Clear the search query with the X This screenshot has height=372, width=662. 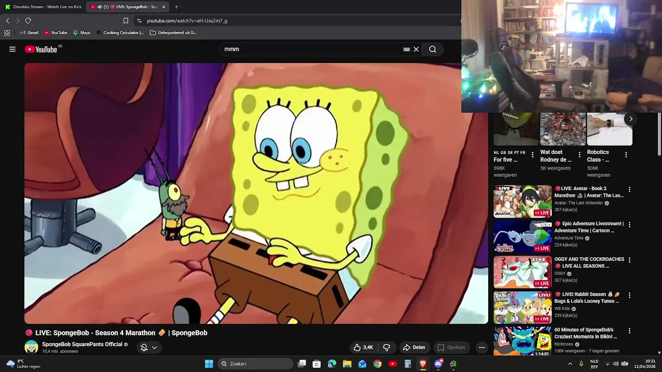click(x=416, y=50)
